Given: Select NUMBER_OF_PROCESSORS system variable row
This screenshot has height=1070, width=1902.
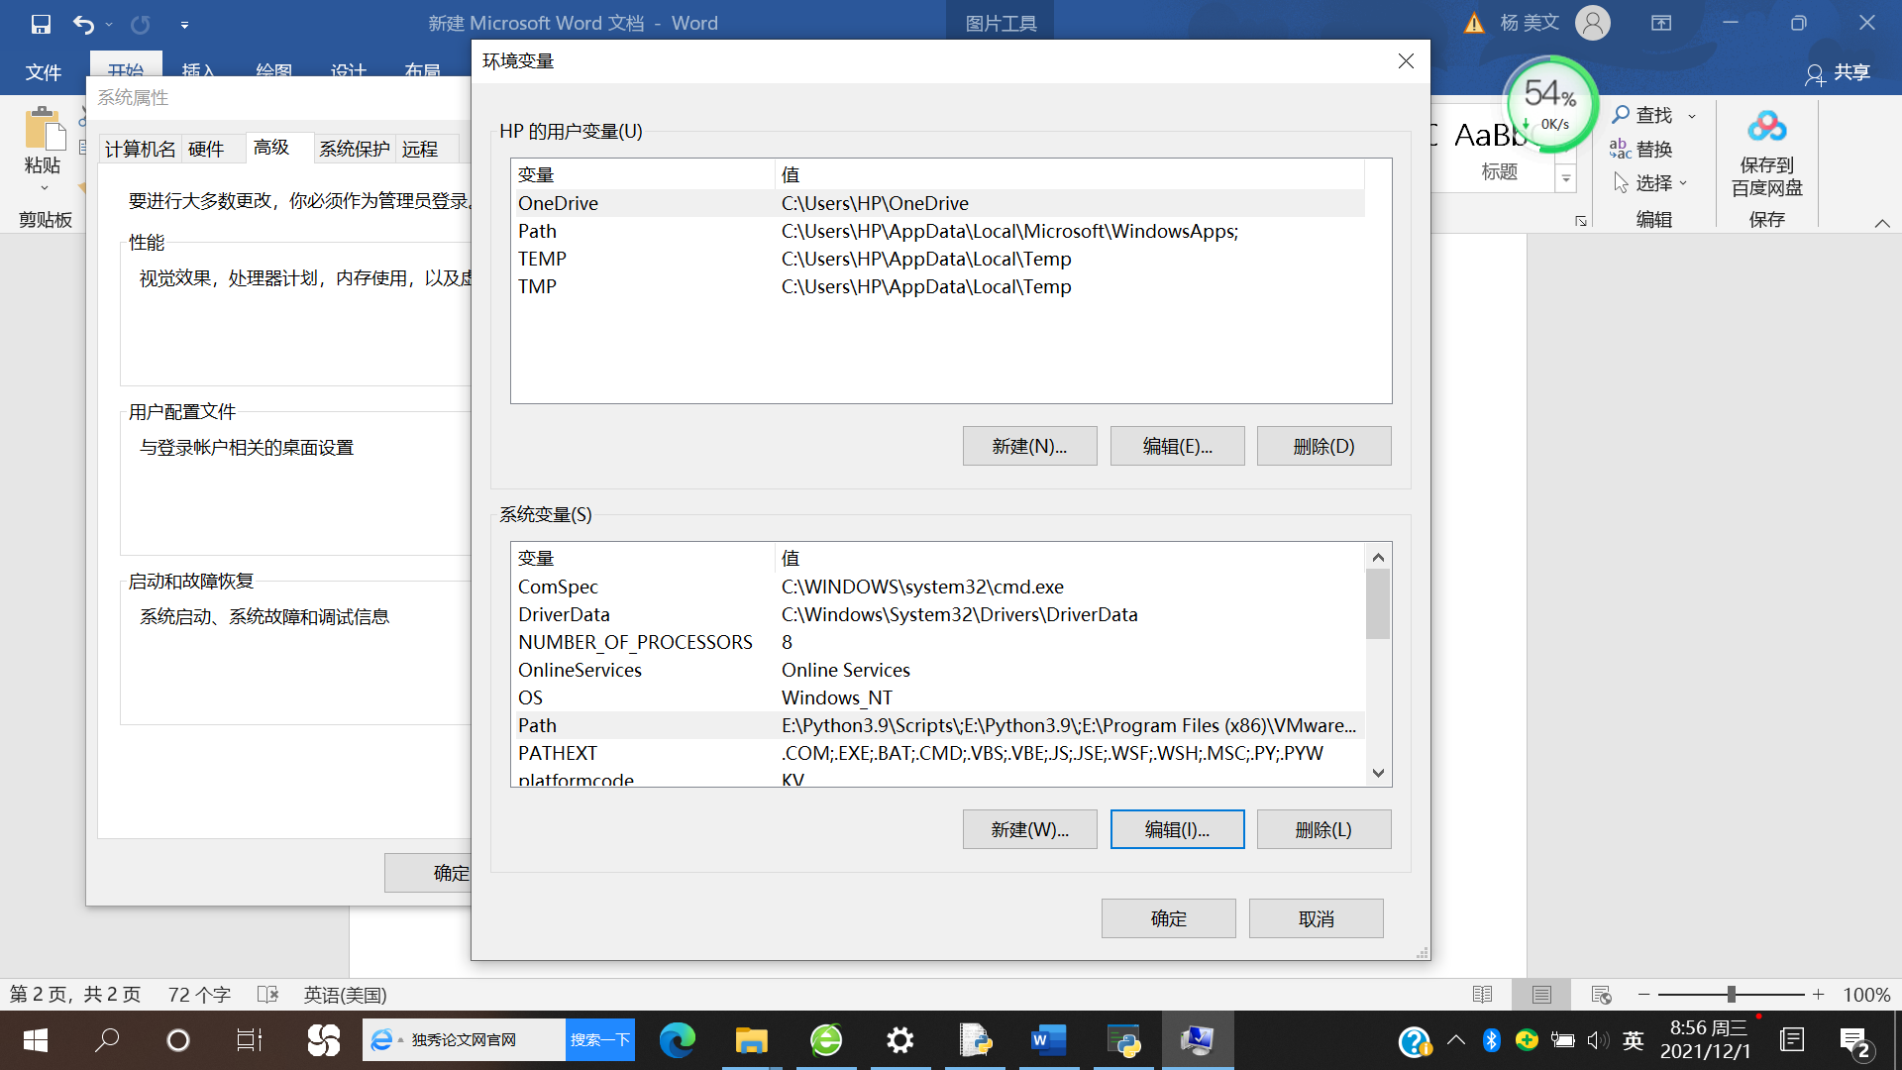Looking at the screenshot, I should (937, 642).
